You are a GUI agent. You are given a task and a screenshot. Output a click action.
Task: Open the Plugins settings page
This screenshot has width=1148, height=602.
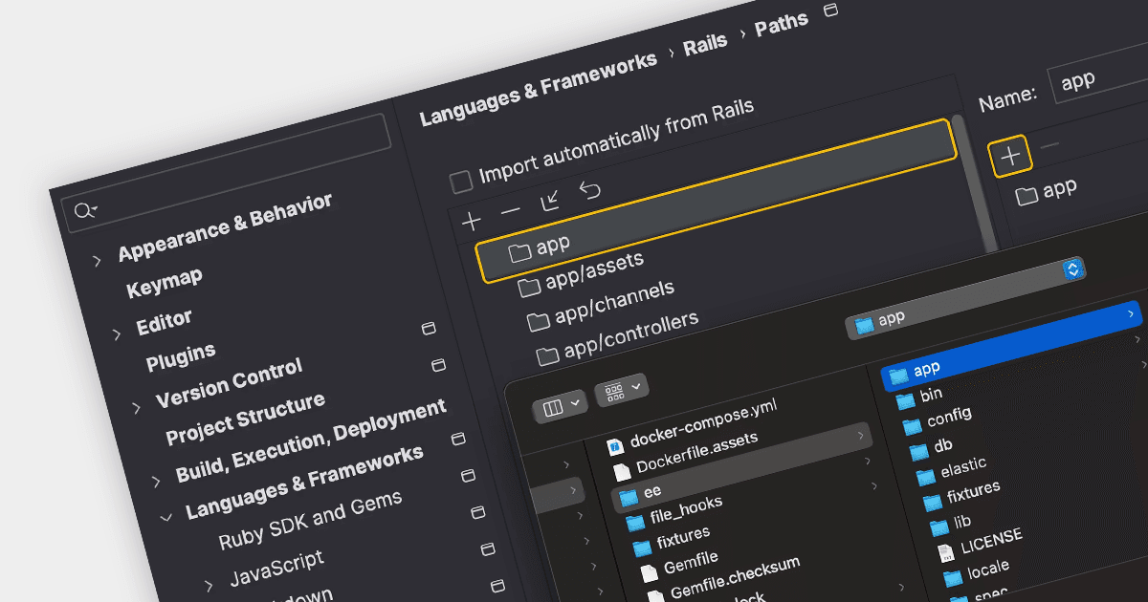point(181,357)
